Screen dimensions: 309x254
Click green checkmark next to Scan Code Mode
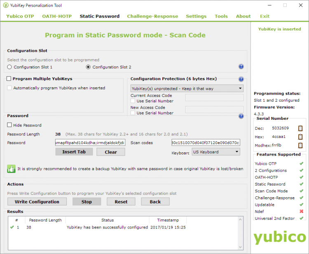[301, 191]
